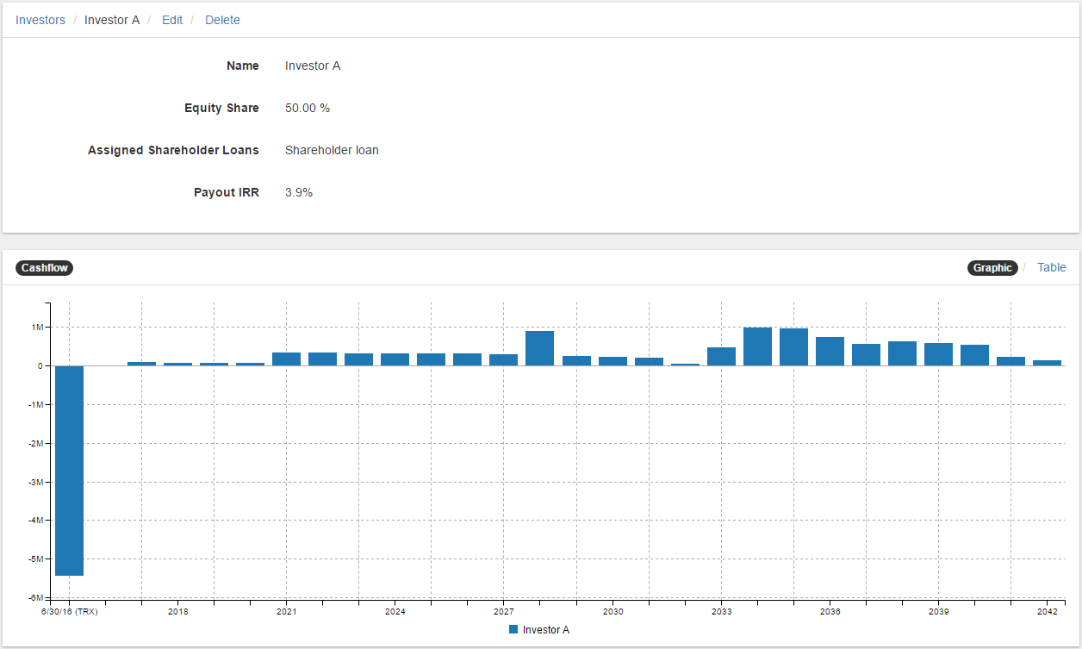Toggle the Investor A legend label
This screenshot has width=1082, height=649.
(x=546, y=630)
